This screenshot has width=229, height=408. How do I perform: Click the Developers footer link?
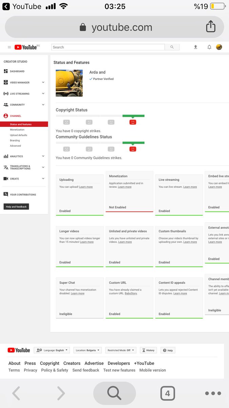[119, 363]
